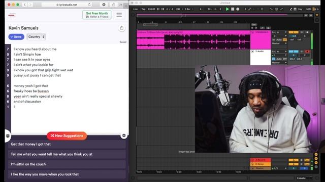
Task: Open Lyric Studio hamburger menu
Action: pyautogui.click(x=119, y=15)
